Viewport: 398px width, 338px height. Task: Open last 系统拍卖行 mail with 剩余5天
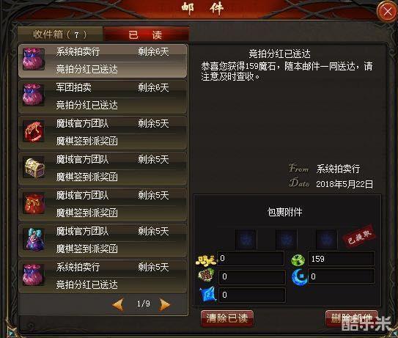click(103, 276)
